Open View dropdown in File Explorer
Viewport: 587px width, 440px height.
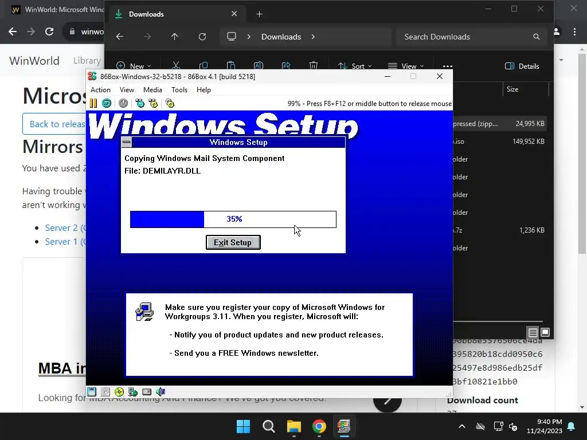pos(406,66)
